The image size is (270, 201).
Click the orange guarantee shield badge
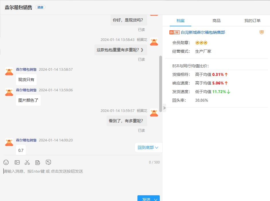(261, 32)
